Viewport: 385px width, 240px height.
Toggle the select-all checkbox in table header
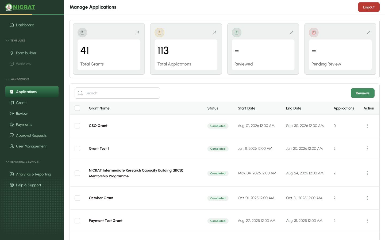(x=77, y=108)
